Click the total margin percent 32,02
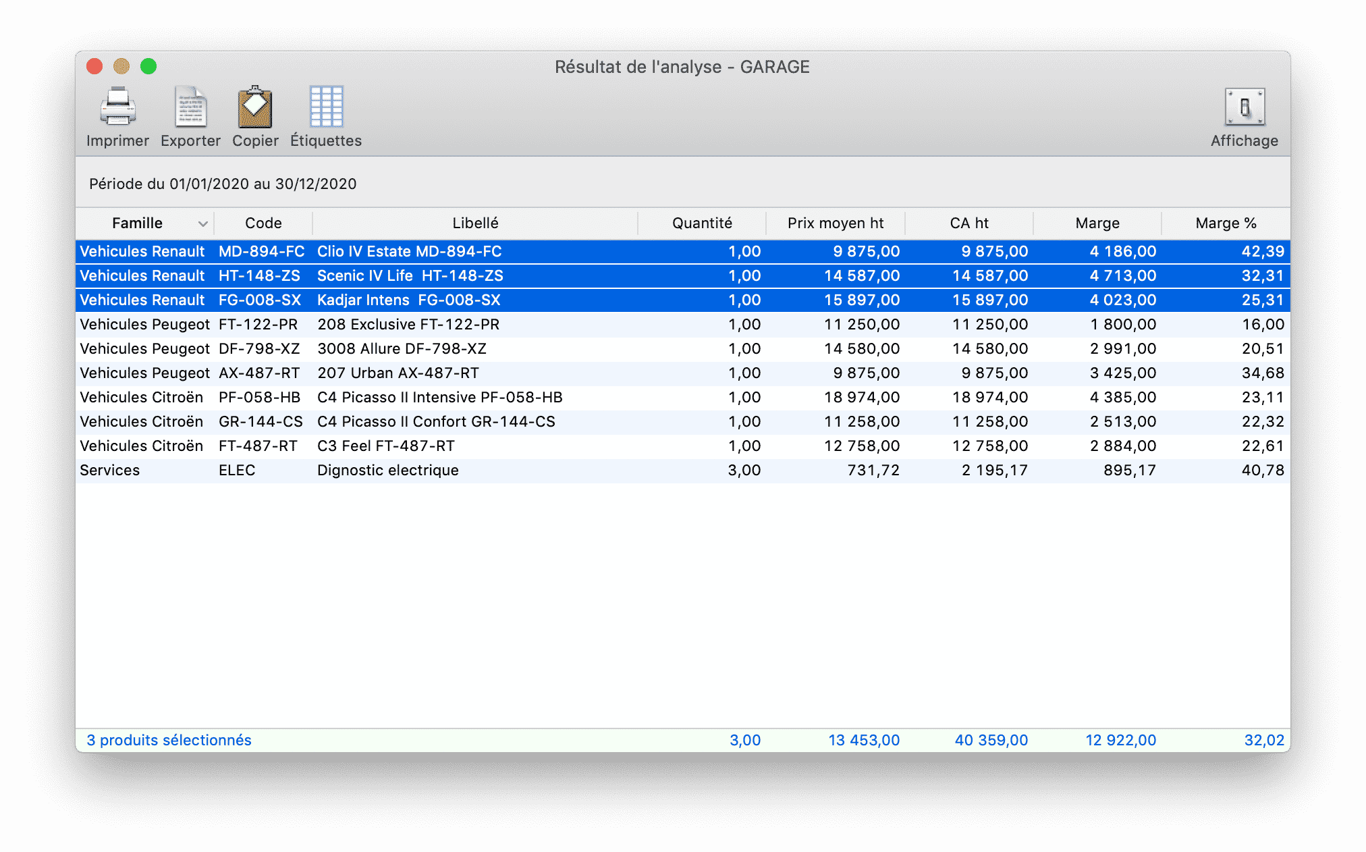The height and width of the screenshot is (852, 1366). 1264,740
